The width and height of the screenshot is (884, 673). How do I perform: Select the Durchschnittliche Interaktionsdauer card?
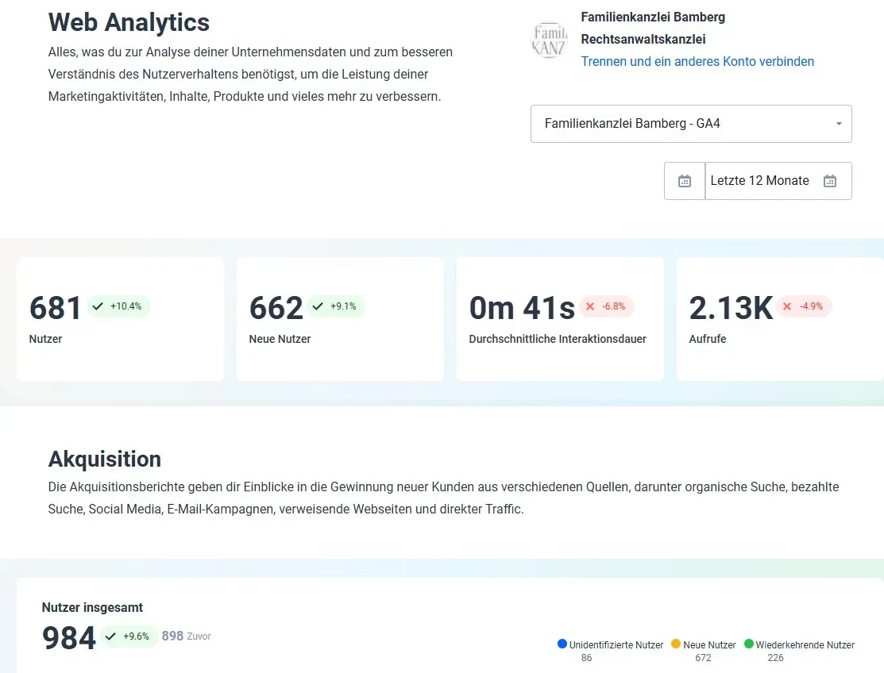[x=559, y=319]
